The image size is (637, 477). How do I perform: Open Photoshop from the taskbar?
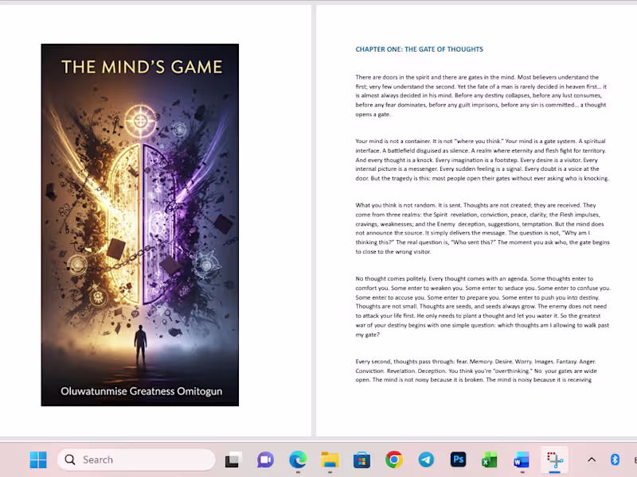coord(459,460)
